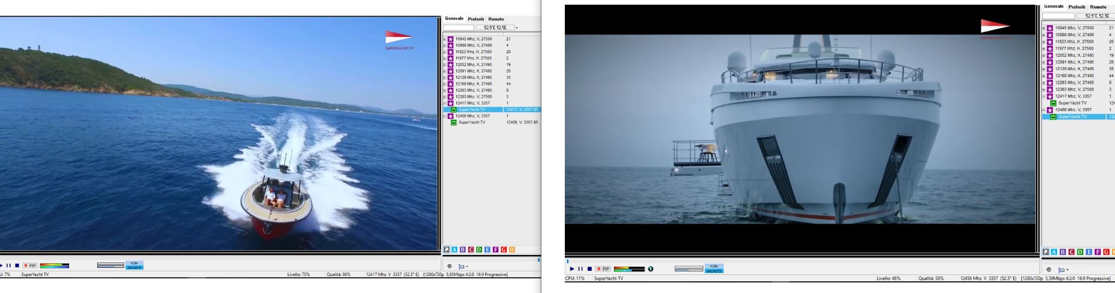Image resolution: width=1115 pixels, height=293 pixels.
Task: Select favorites group G in left window
Action: pos(504,250)
